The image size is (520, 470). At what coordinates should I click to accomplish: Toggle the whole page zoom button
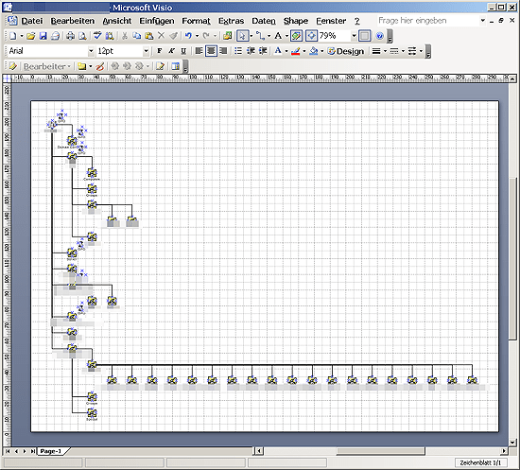tap(311, 36)
